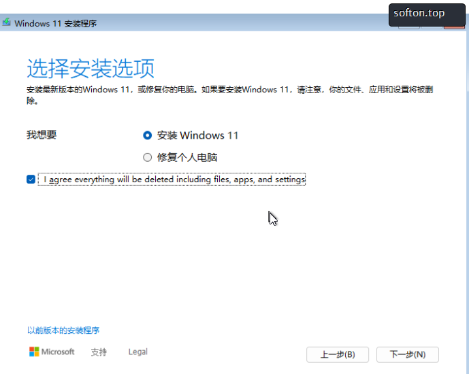
Task: Click the 我想要 label
Action: (42, 135)
